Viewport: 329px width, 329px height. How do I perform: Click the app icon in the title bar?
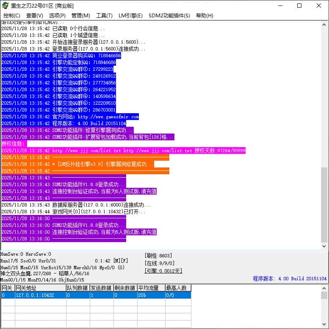pos(5,6)
